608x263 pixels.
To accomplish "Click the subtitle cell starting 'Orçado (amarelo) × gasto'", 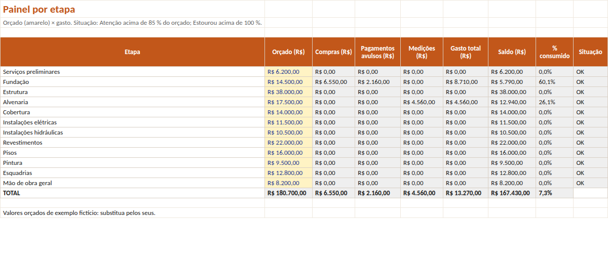I will coord(132,23).
